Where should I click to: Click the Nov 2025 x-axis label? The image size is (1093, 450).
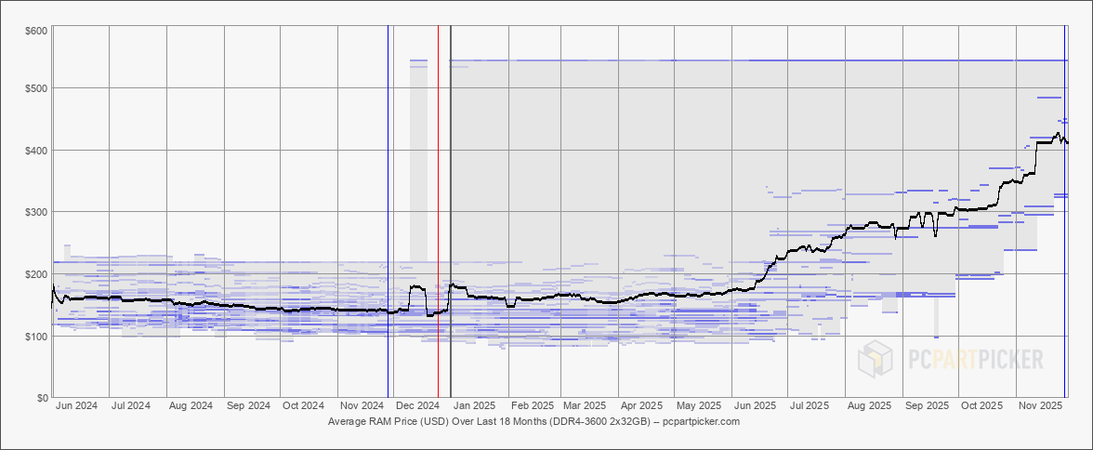click(x=1041, y=406)
